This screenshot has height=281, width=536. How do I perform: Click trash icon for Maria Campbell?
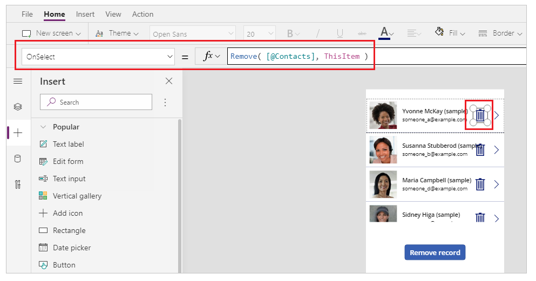(480, 184)
